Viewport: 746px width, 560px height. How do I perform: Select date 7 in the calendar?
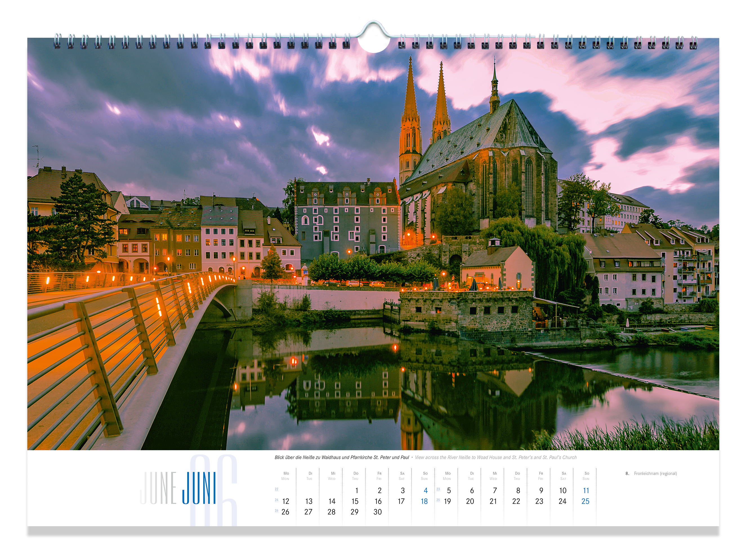pos(495,490)
